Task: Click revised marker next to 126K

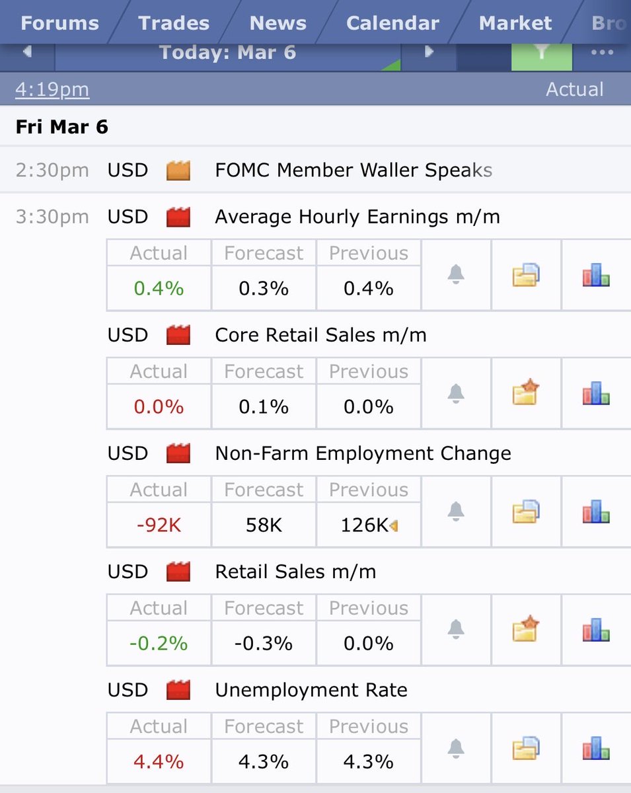Action: 394,526
